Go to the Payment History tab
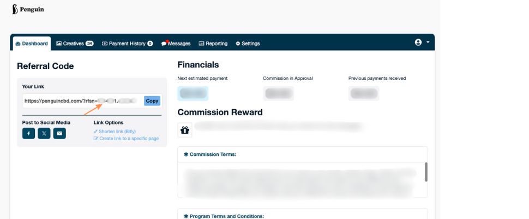The height and width of the screenshot is (219, 529). pos(127,43)
